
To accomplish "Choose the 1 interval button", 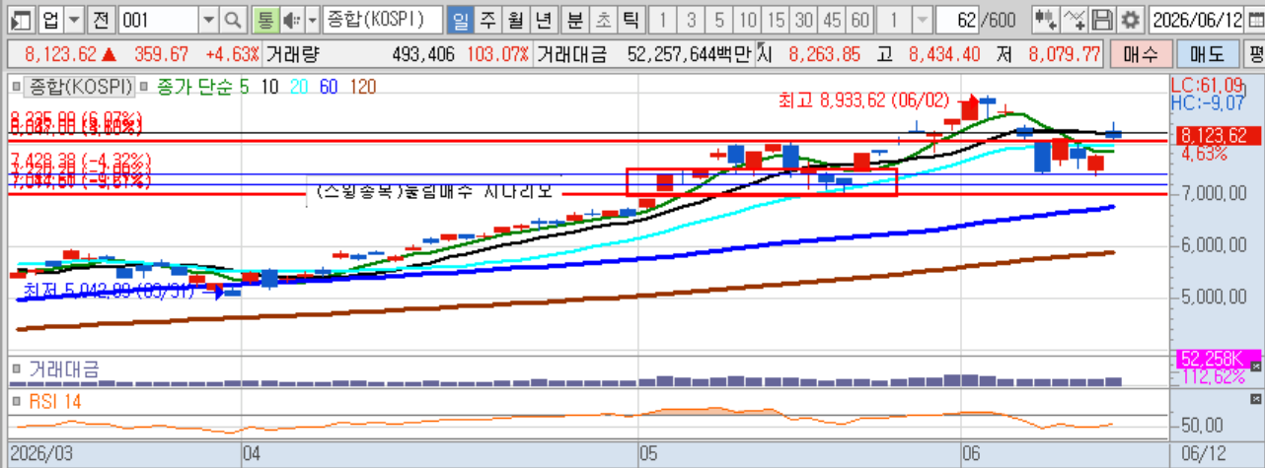I will click(x=664, y=20).
